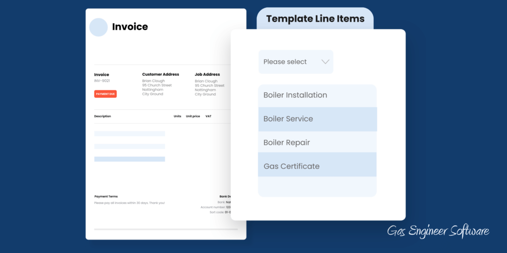Pick Boiler Repair from the template items
The image size is (507, 253).
pos(317,143)
